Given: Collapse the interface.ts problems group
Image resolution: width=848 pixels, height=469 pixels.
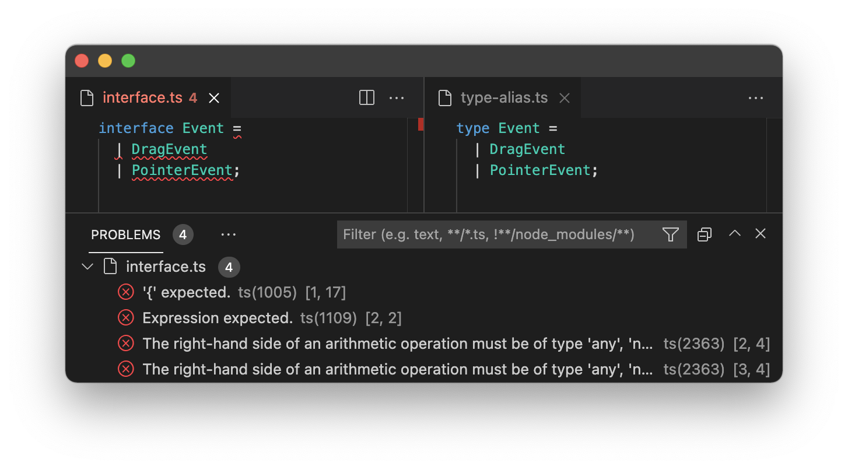Looking at the screenshot, I should (87, 267).
